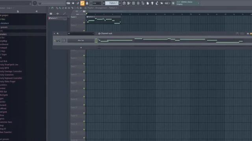Click the Pattern 1 clip on Track 1

pyautogui.click(x=104, y=20)
